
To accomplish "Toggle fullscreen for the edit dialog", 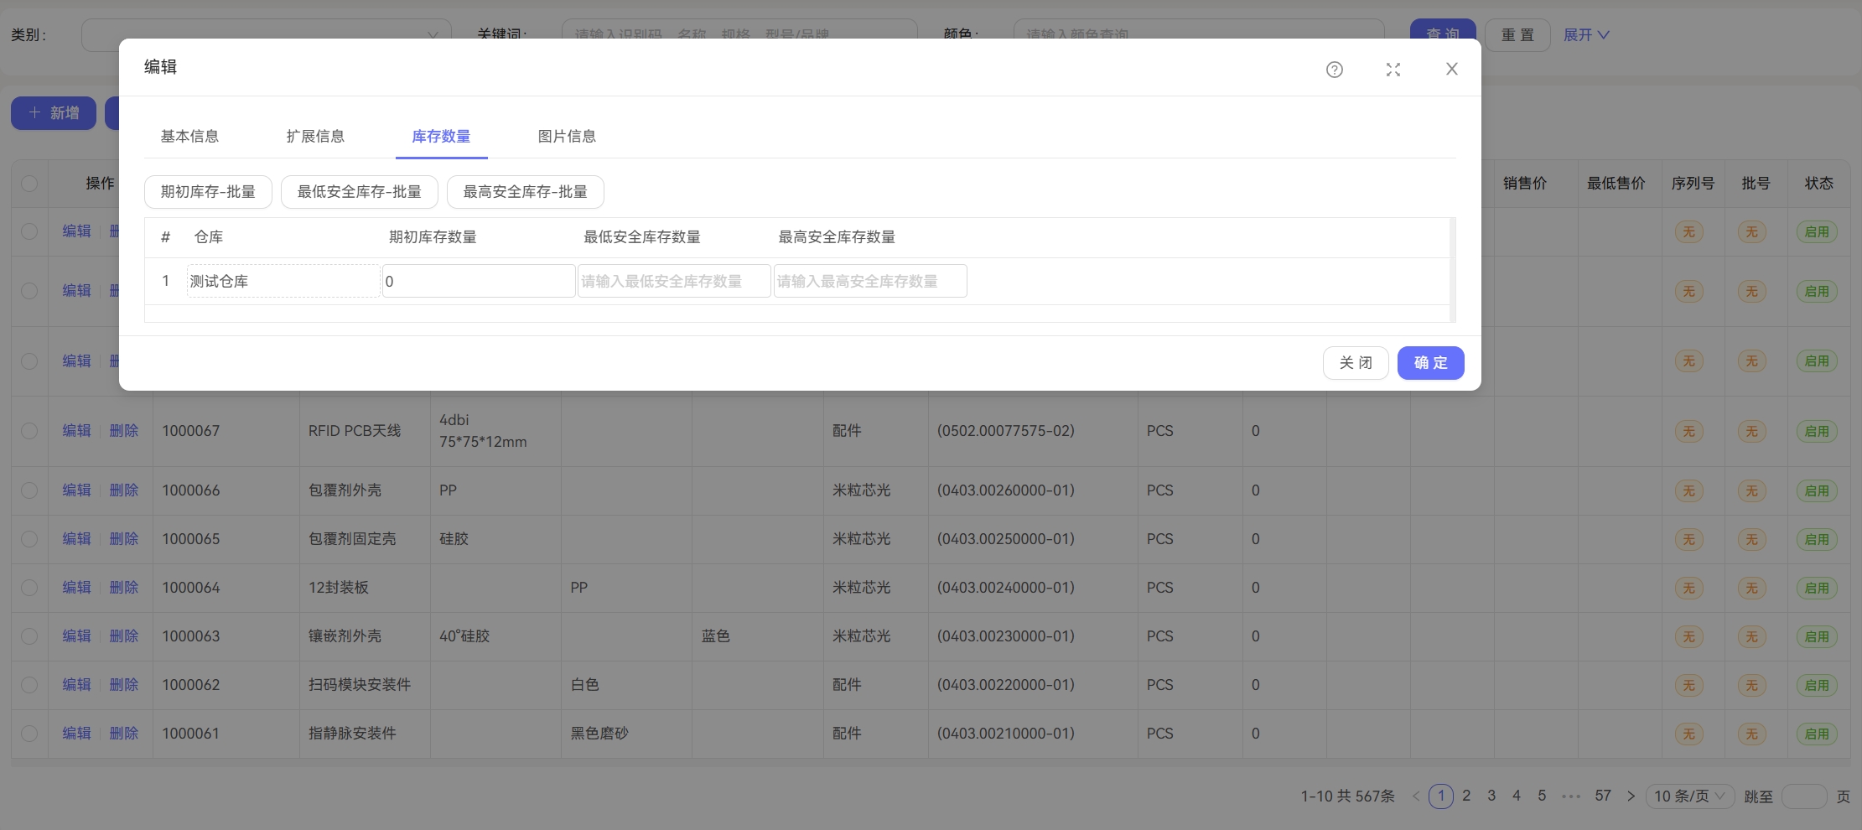I will click(1393, 70).
